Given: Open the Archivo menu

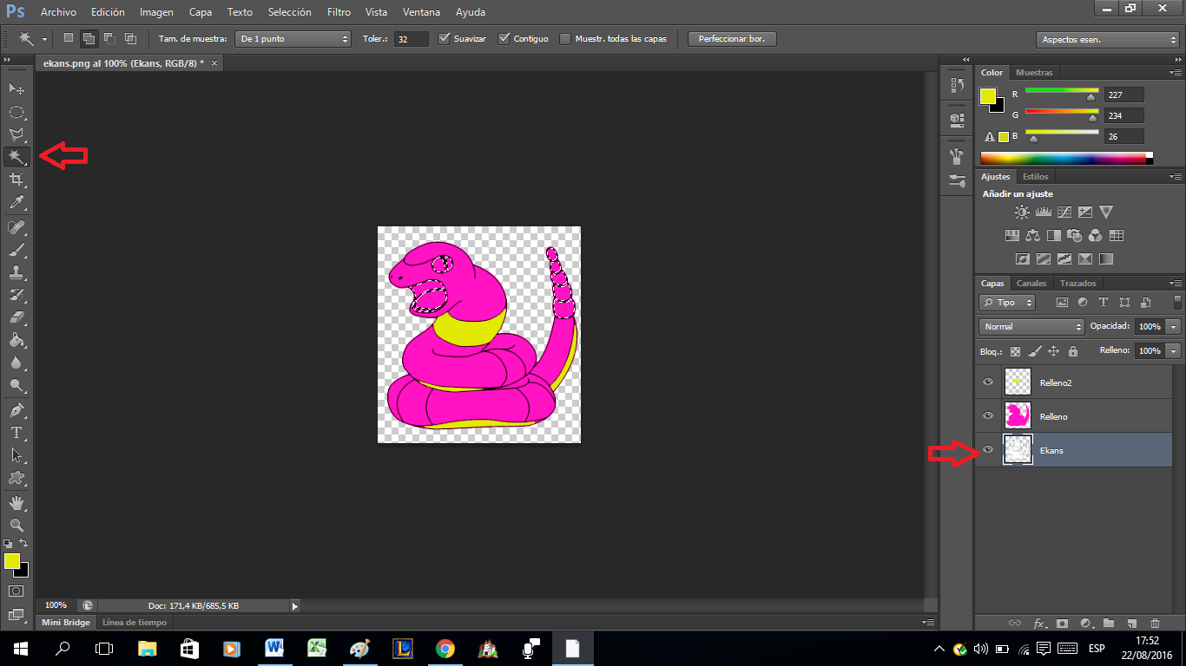Looking at the screenshot, I should 58,12.
